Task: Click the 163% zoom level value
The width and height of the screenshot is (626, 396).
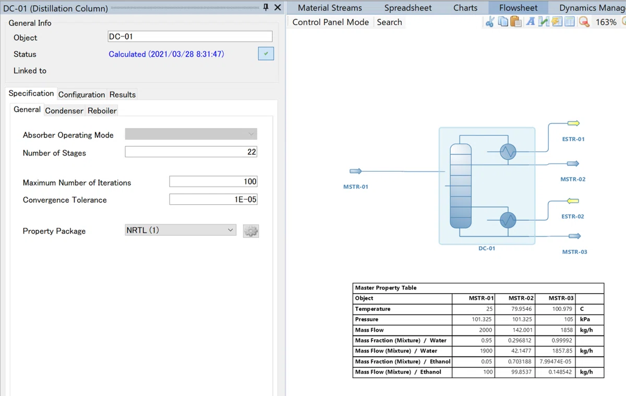Action: tap(606, 22)
